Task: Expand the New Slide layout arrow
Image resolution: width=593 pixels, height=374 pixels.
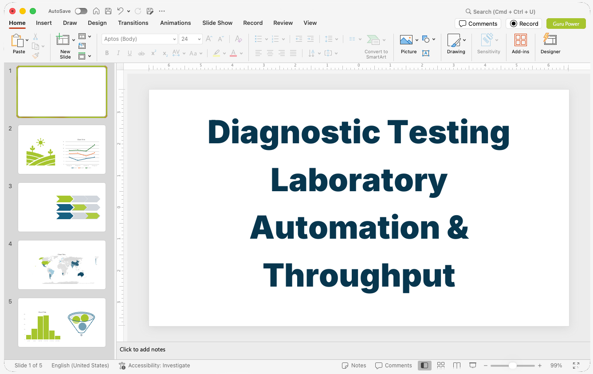Action: tap(74, 40)
